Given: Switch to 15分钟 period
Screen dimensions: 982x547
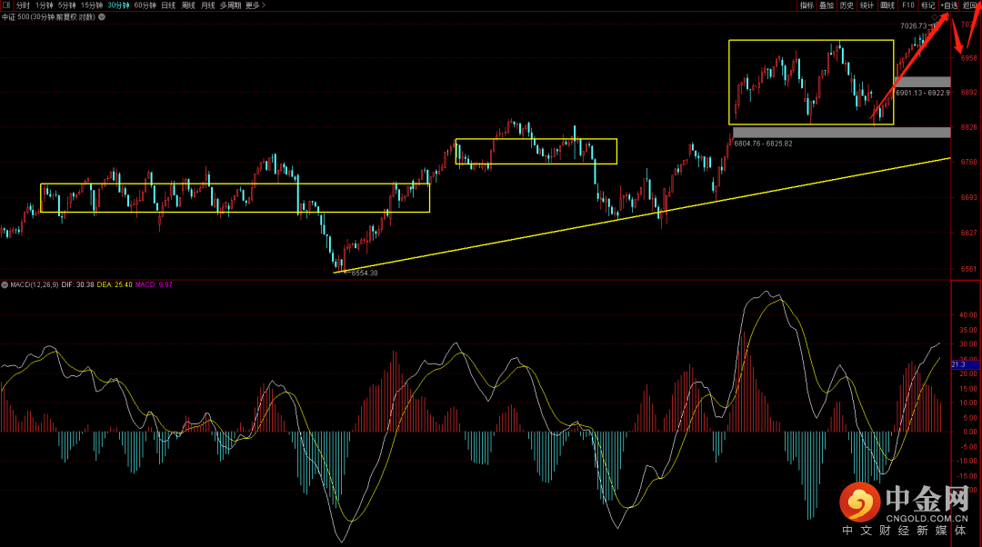Looking at the screenshot, I should pyautogui.click(x=92, y=5).
